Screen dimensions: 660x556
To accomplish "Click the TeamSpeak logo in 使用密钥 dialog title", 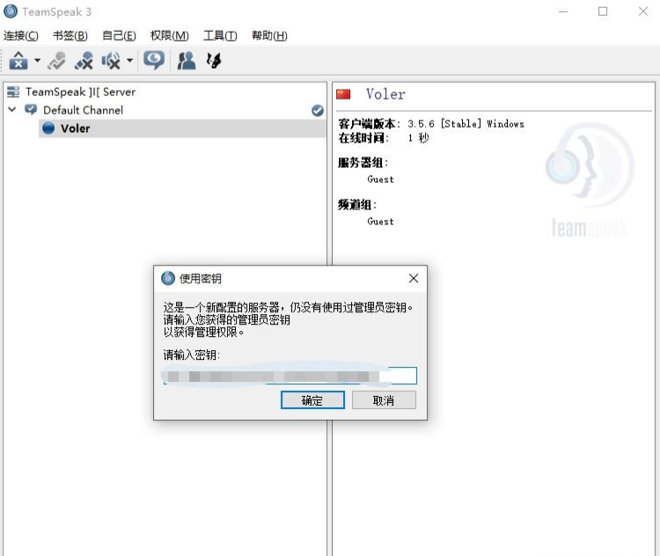I will [x=168, y=278].
